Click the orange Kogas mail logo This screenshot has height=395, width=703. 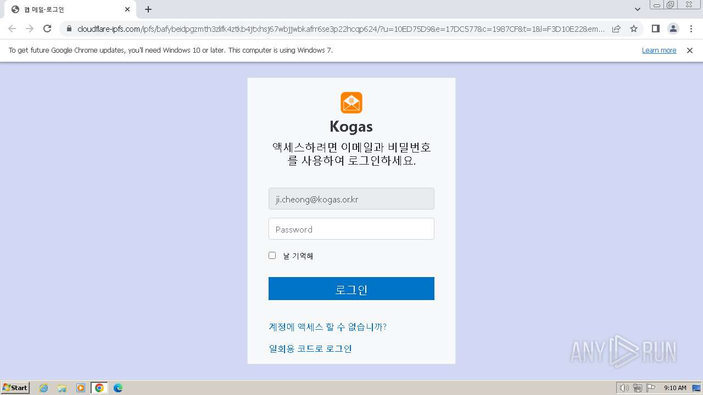(x=351, y=103)
